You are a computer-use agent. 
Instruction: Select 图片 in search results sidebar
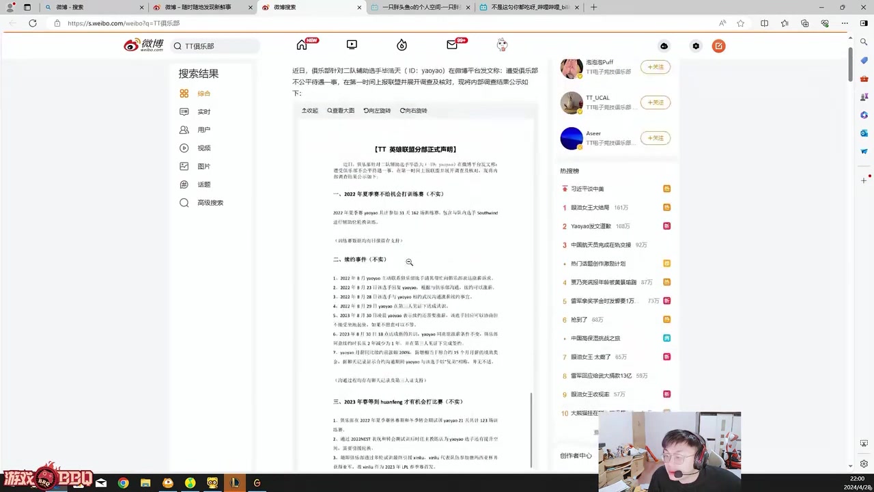(204, 166)
